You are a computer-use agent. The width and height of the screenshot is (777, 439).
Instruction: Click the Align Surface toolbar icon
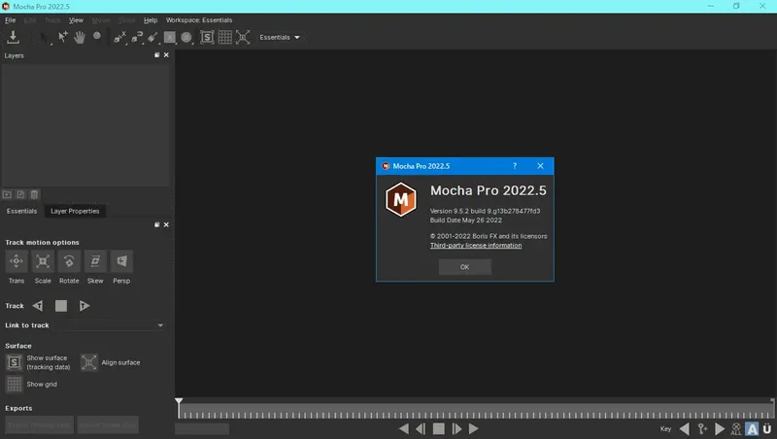[x=243, y=37]
